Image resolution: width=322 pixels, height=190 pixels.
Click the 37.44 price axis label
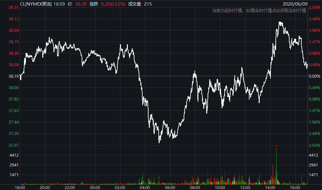click(x=13, y=122)
